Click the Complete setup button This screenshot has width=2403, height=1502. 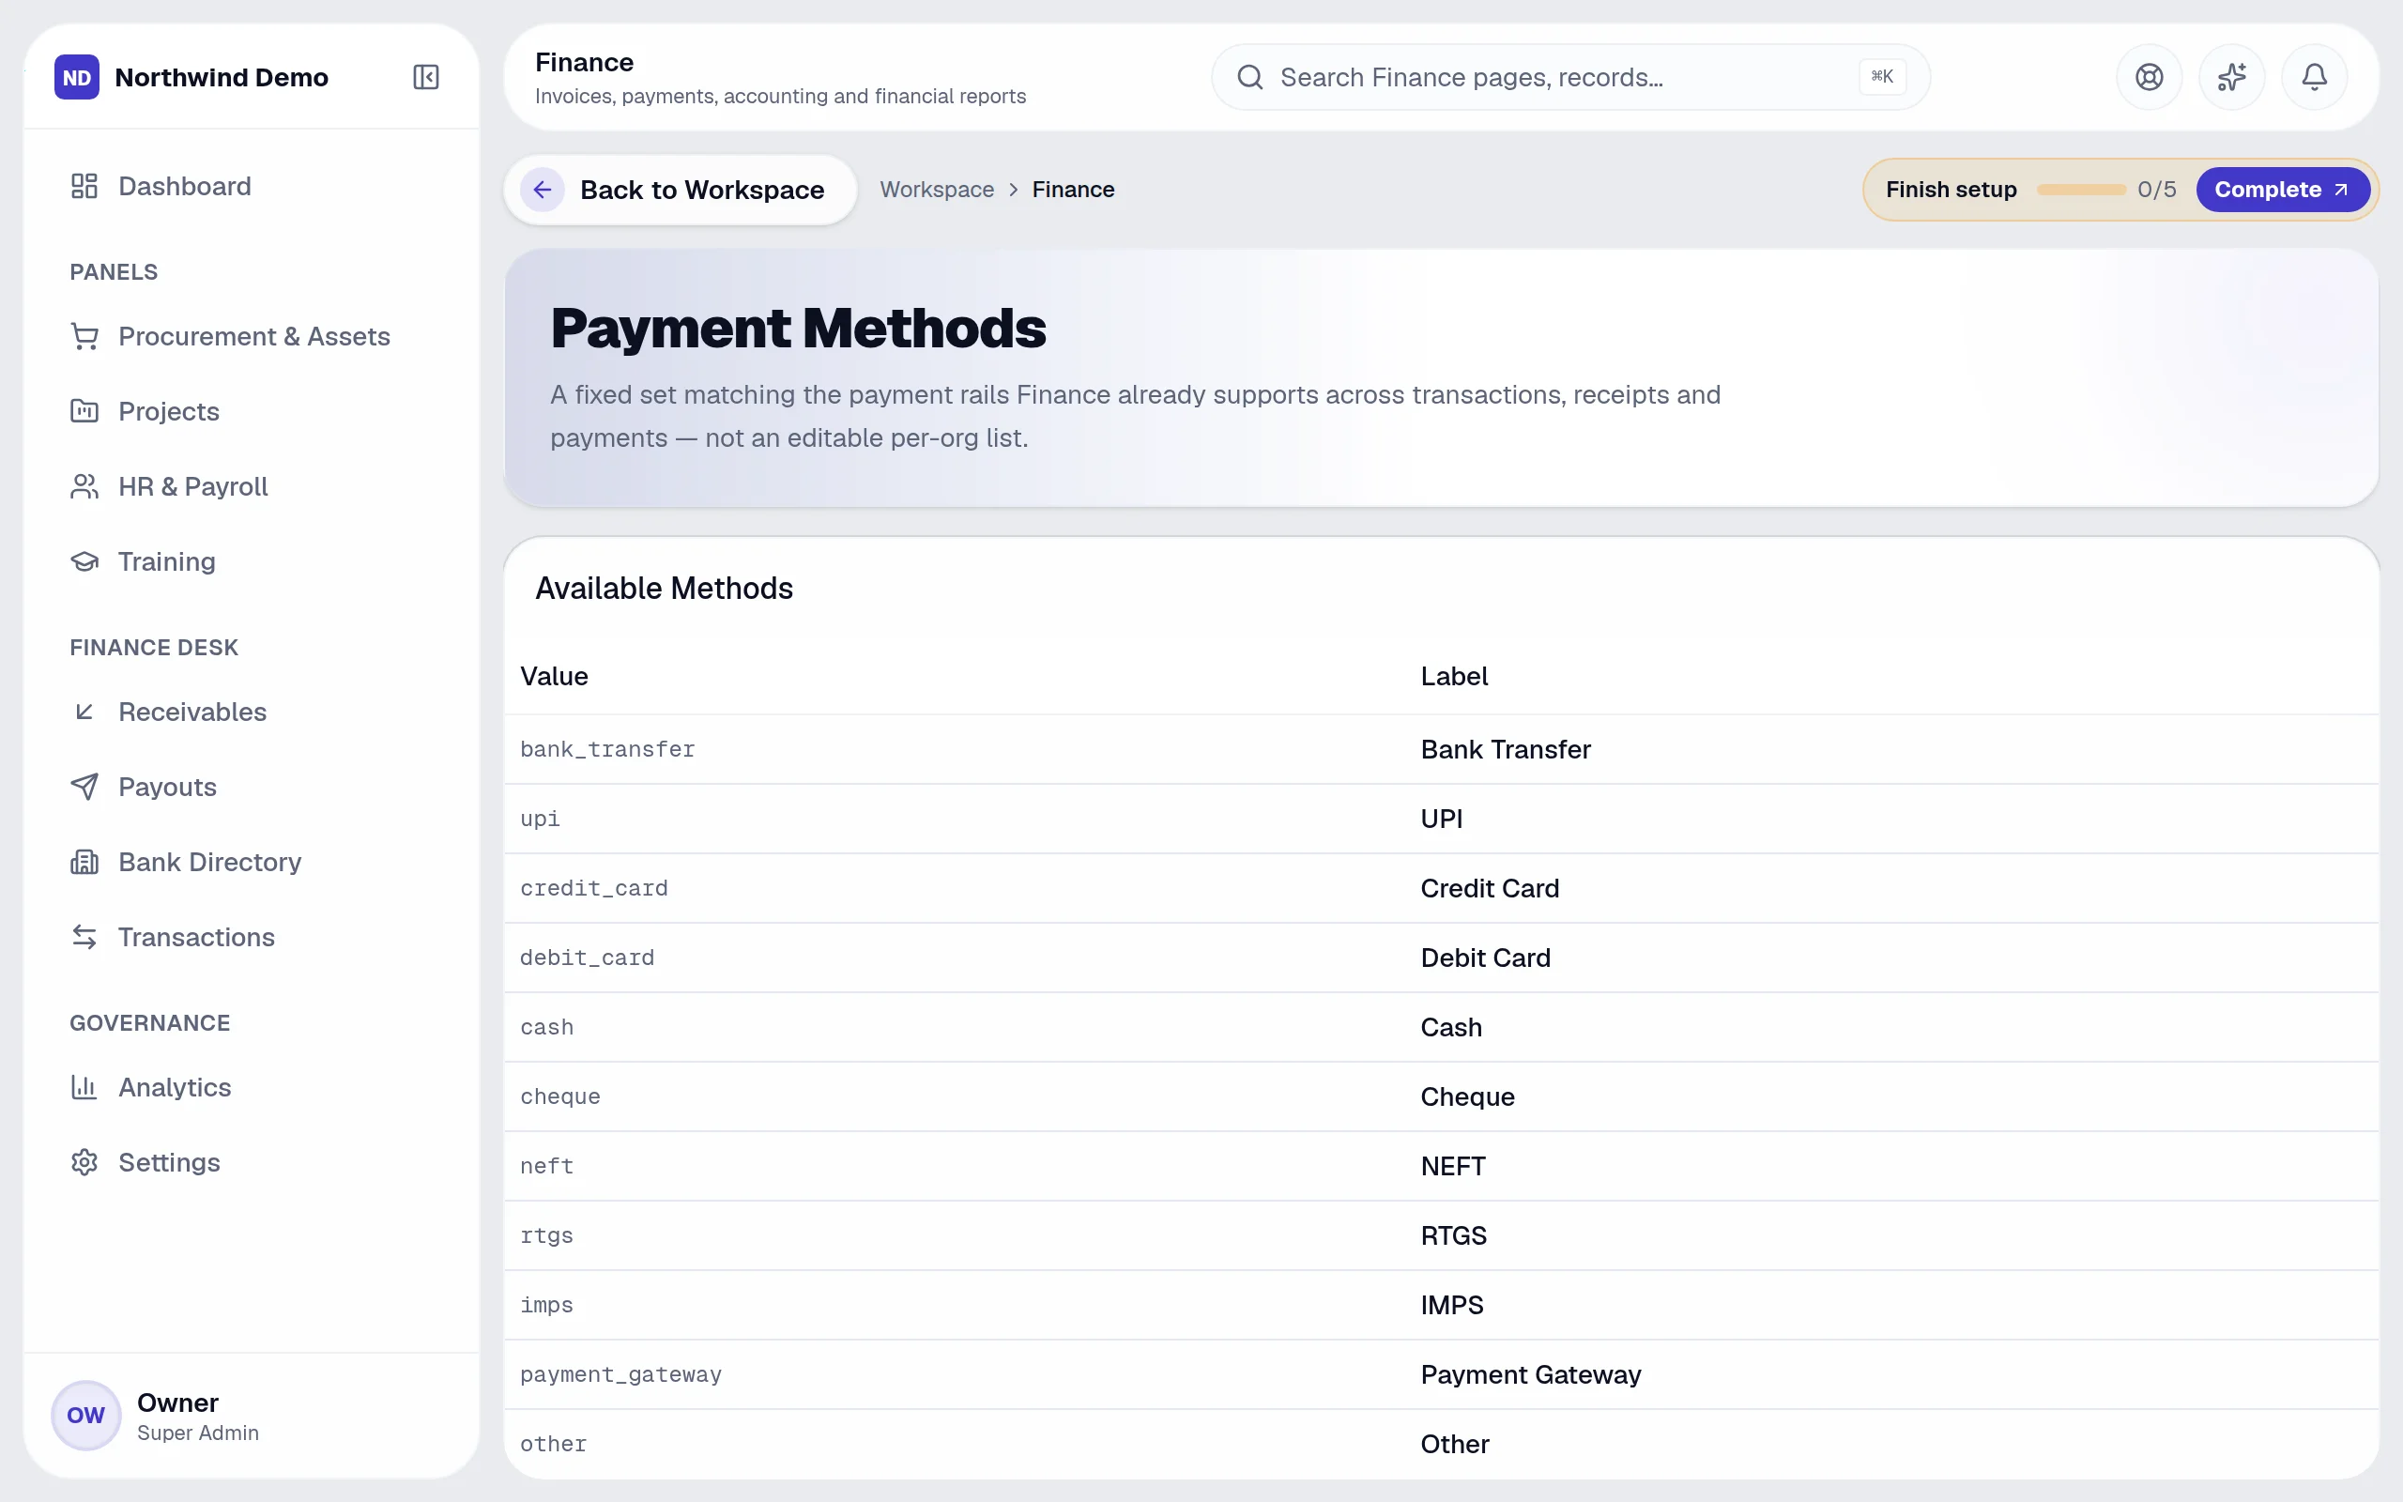[x=2282, y=190]
